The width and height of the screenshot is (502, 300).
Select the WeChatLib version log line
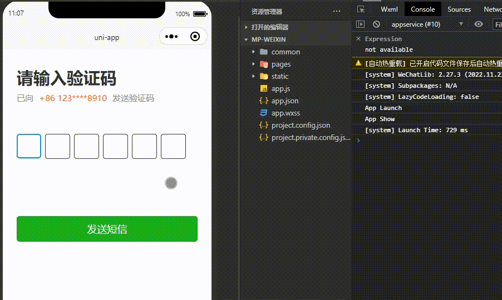(x=433, y=74)
